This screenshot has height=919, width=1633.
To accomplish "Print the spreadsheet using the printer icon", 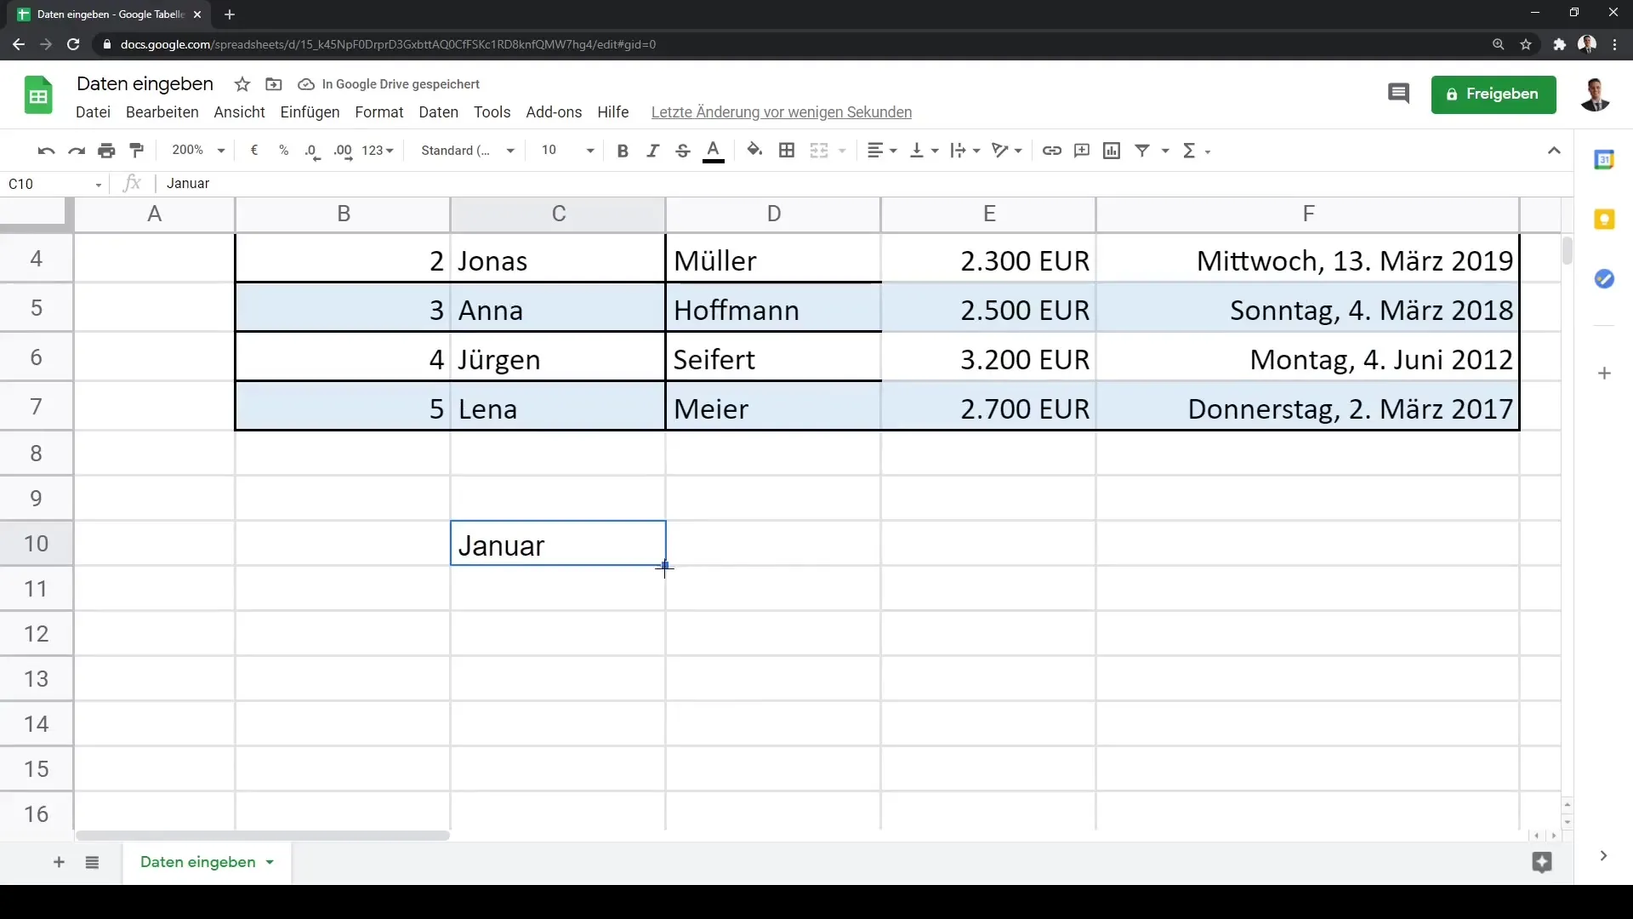I will tap(106, 151).
